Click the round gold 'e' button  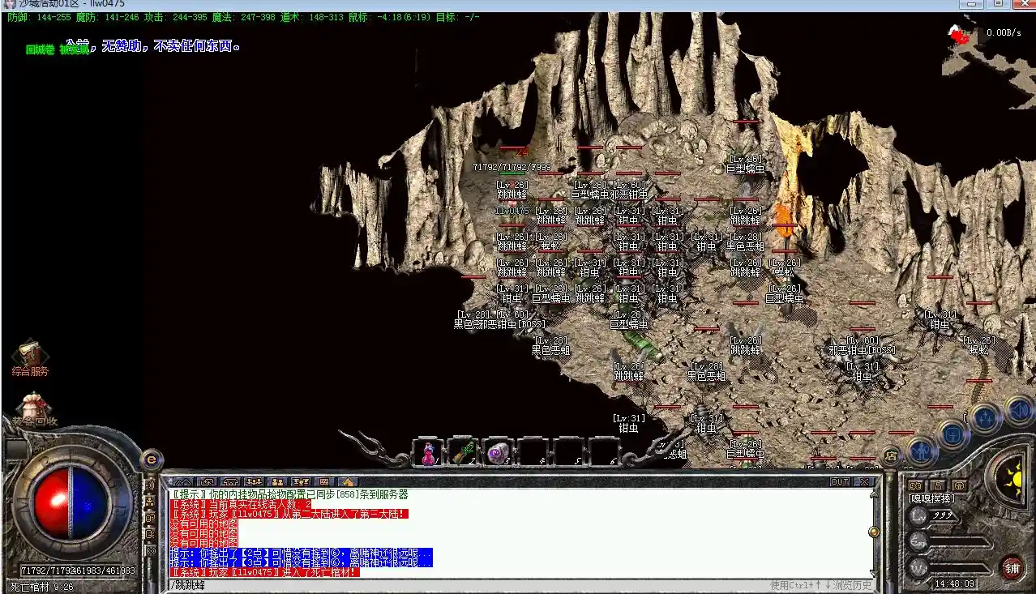(152, 459)
